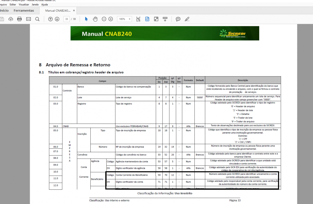The height and width of the screenshot is (204, 313).
Task: Toggle fit to width page view
Action: pyautogui.click(x=147, y=19)
